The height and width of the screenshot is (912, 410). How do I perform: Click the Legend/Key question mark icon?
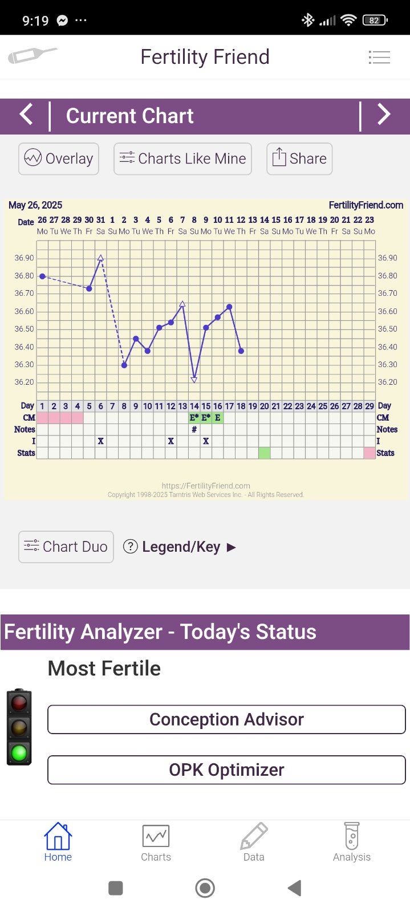[x=131, y=547]
